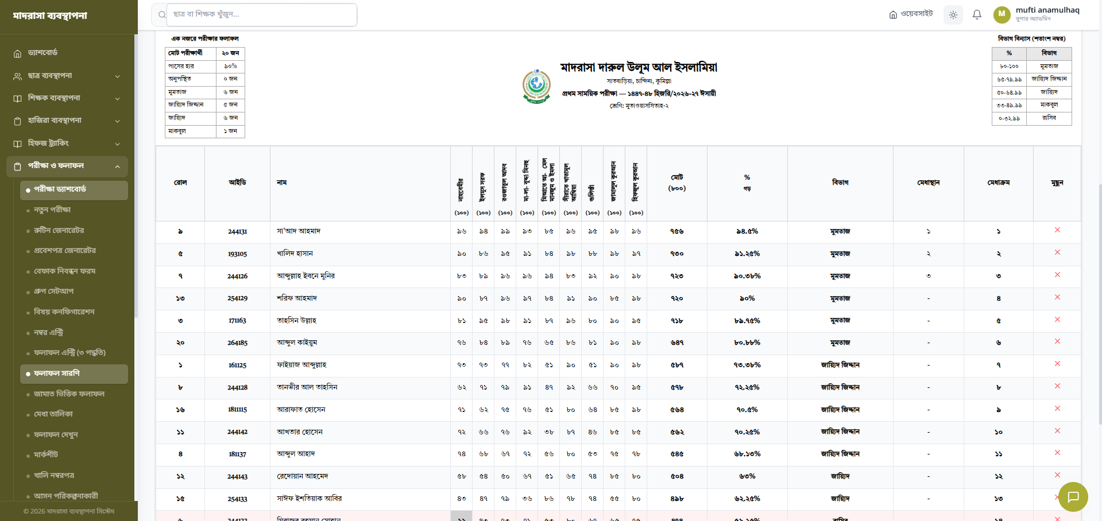Go to নম্বর এন্ট্রি page
This screenshot has height=521, width=1102.
pyautogui.click(x=74, y=333)
